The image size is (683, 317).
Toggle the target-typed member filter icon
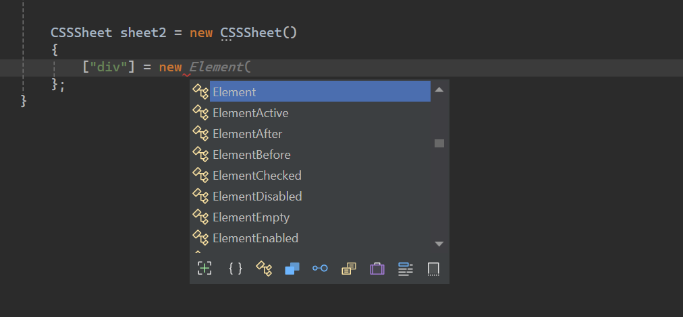204,269
